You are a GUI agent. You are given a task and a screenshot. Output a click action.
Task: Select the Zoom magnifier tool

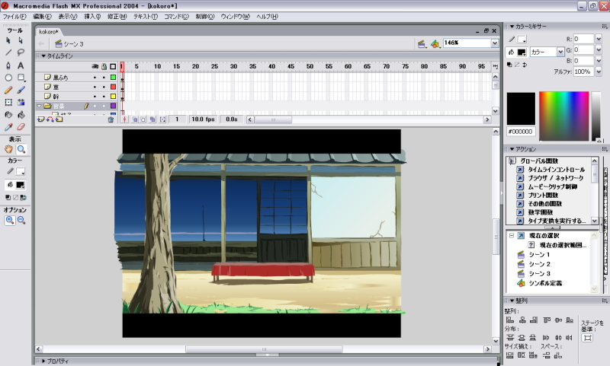point(21,149)
